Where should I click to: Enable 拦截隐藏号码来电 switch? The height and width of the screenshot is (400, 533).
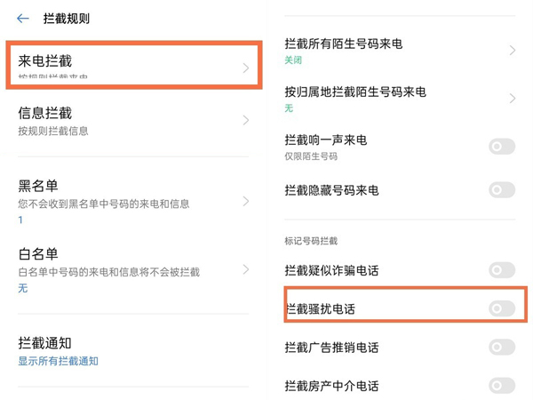pyautogui.click(x=502, y=190)
